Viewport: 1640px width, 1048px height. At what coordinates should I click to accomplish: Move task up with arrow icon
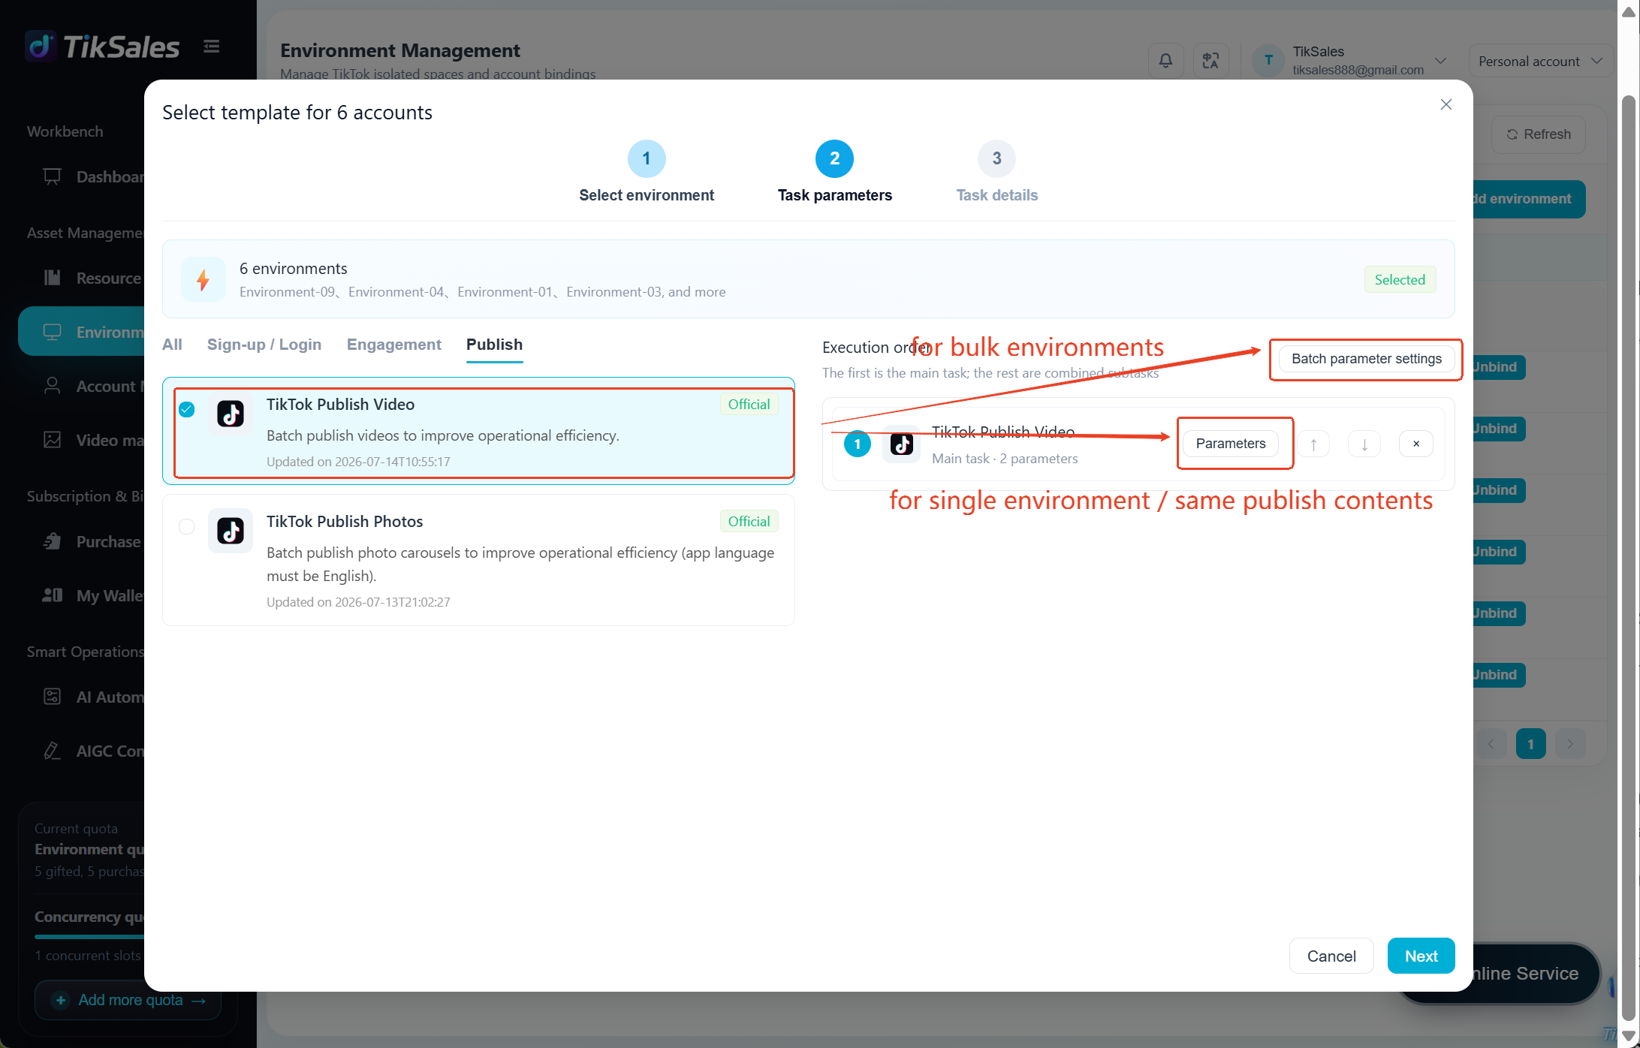click(x=1313, y=444)
